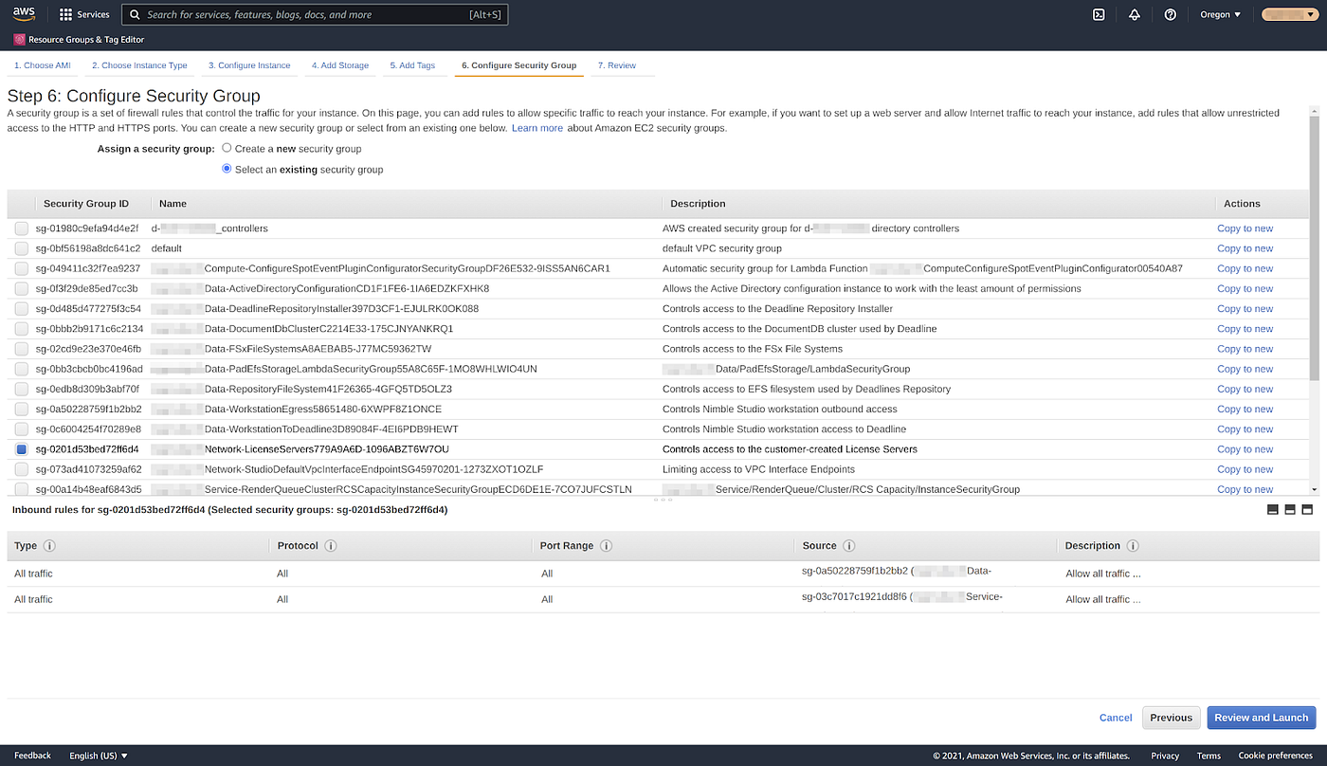Image resolution: width=1327 pixels, height=766 pixels.
Task: Click the Security Group ID column header
Action: pos(86,204)
